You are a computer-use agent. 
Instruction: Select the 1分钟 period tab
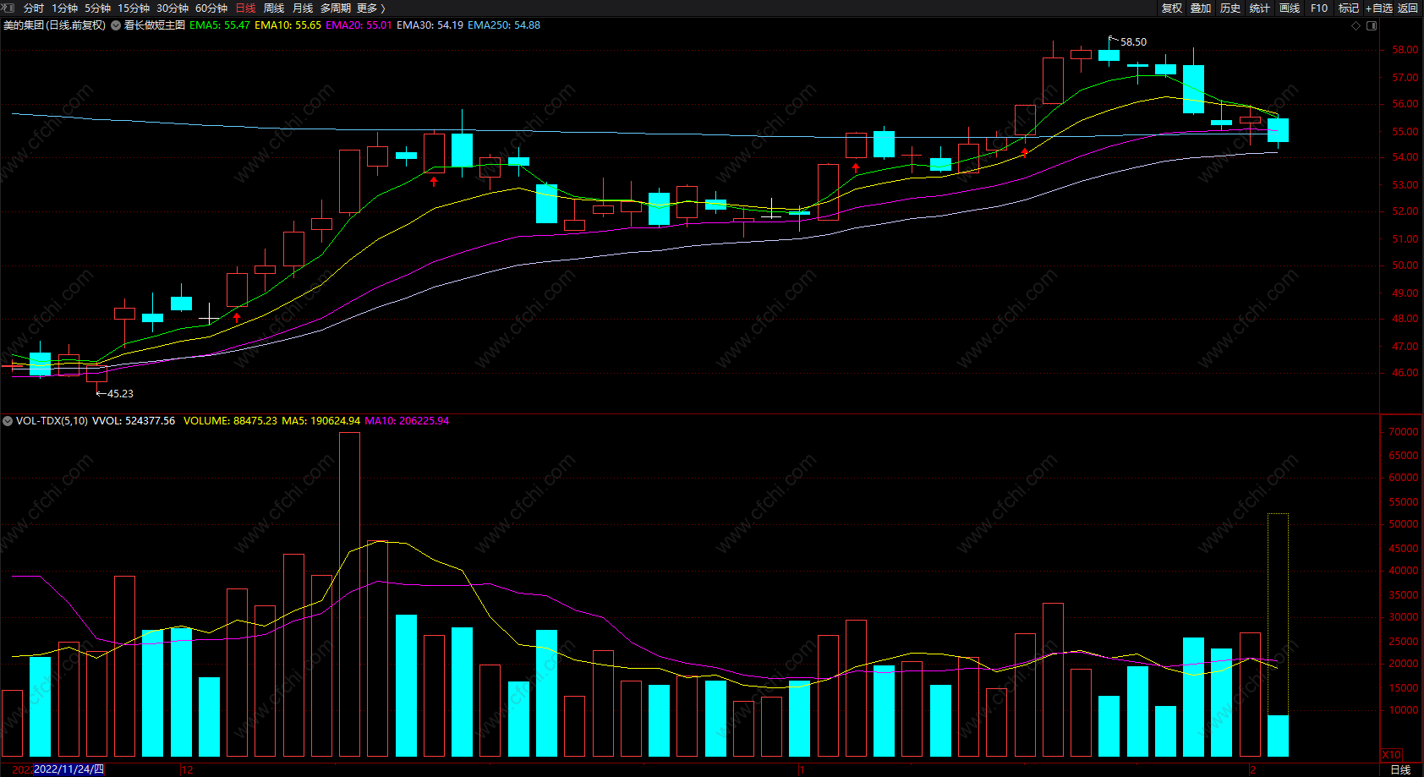click(65, 8)
